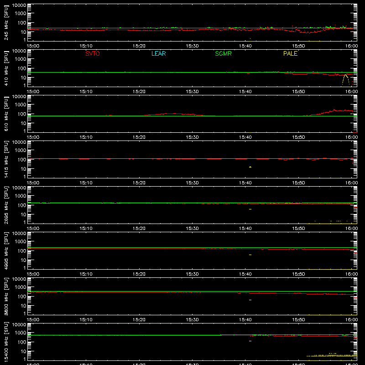Click the cyan LEAR legend label
Screen dimensions: 365x365
click(x=158, y=53)
